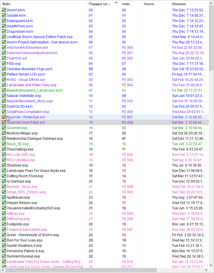Uncheck the Gourmet.esp checkbox
214x273 pixels.
click(4, 128)
